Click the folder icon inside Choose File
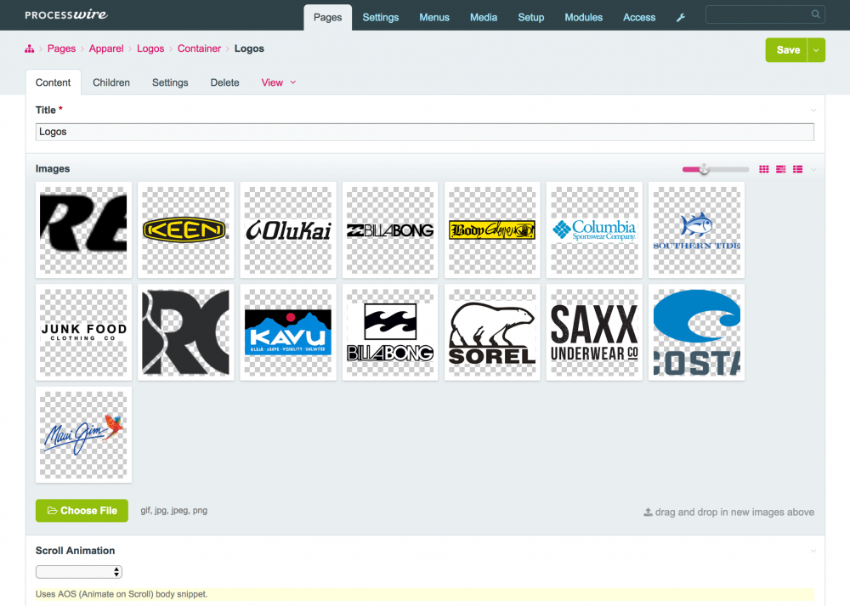The image size is (850, 606). coord(52,511)
